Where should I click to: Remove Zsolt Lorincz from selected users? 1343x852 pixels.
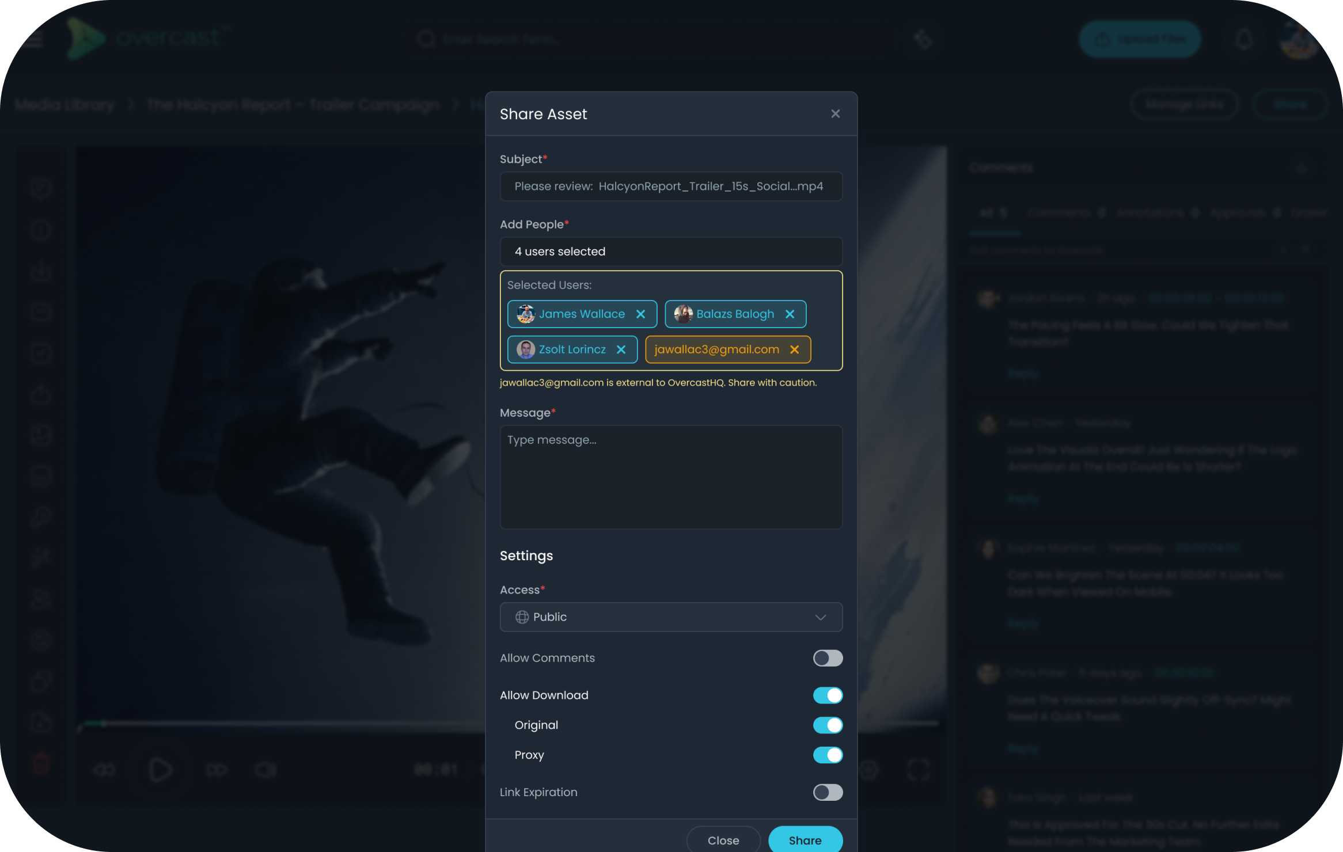coord(621,350)
